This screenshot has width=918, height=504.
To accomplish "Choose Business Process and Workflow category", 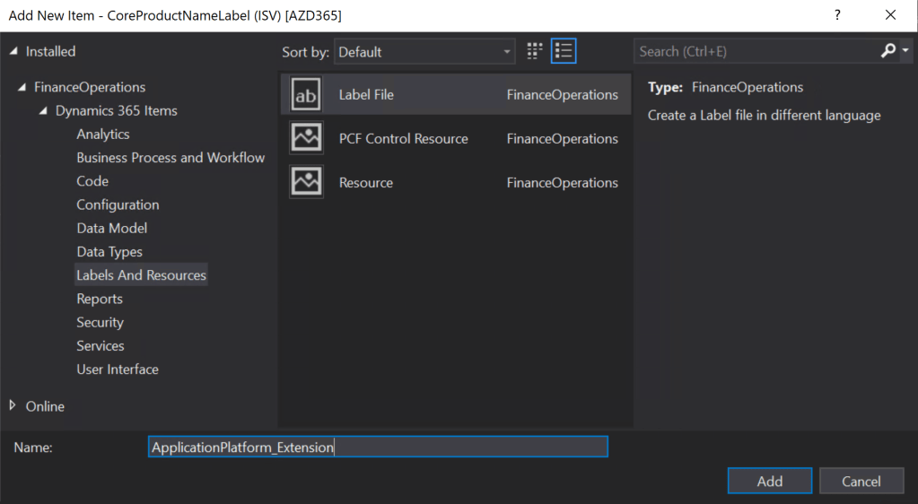I will point(170,158).
